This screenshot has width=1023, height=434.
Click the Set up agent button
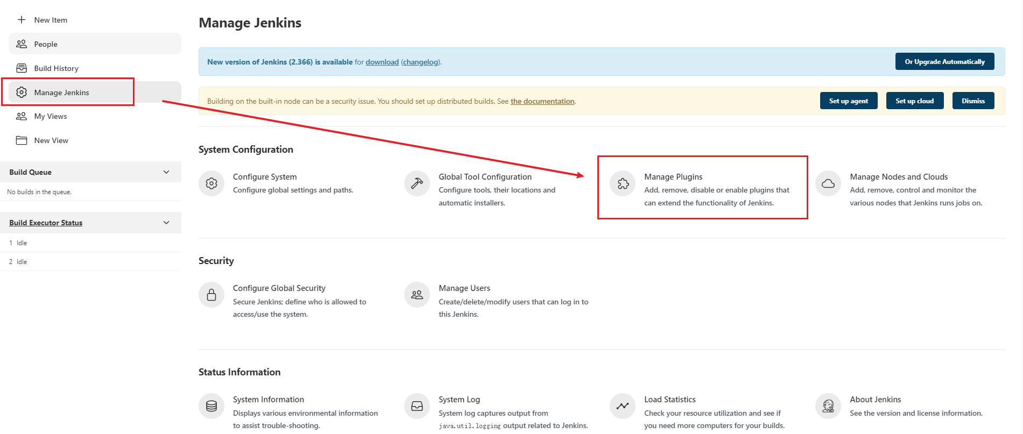click(848, 101)
